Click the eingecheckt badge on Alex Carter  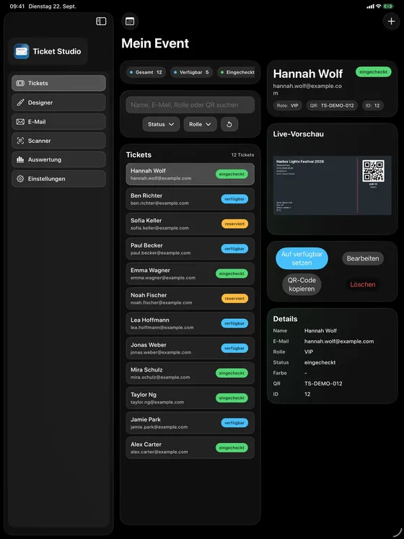[232, 447]
